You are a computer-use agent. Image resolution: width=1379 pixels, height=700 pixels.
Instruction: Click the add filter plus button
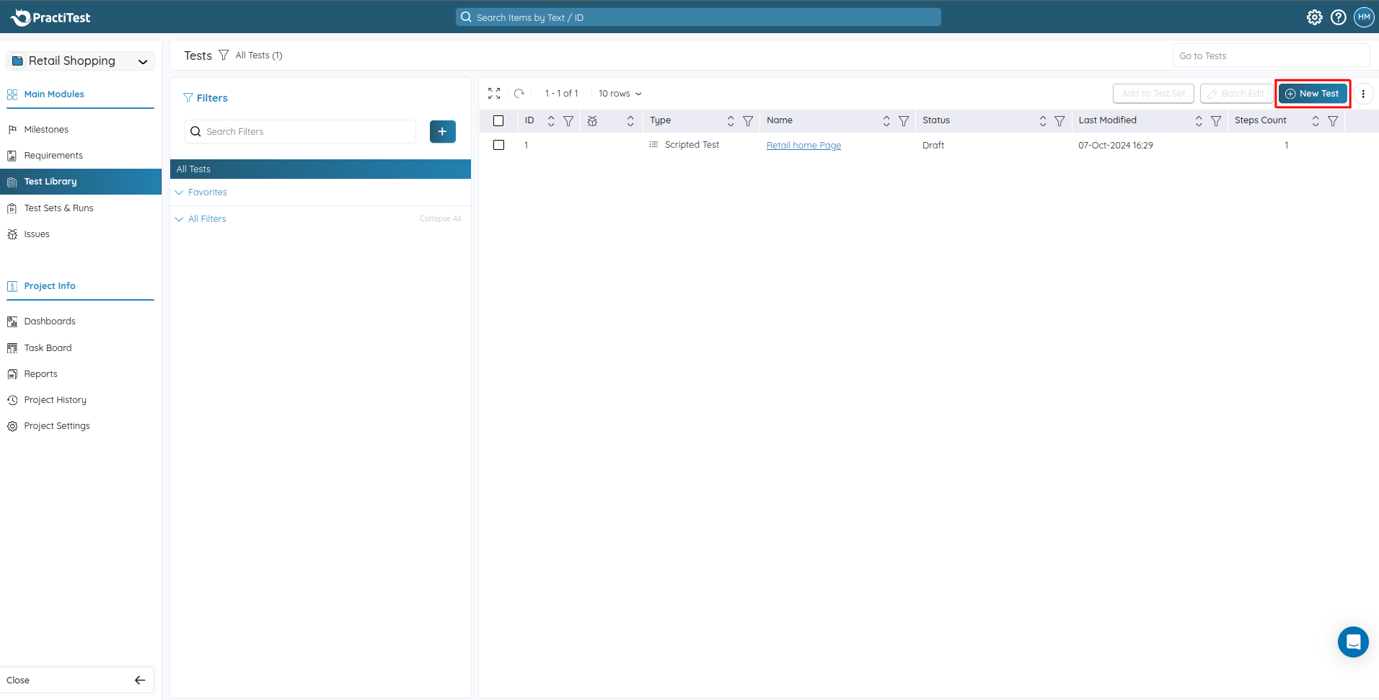(x=442, y=131)
